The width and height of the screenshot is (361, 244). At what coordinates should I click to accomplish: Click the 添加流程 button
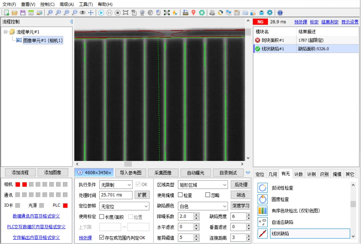[x=20, y=172]
